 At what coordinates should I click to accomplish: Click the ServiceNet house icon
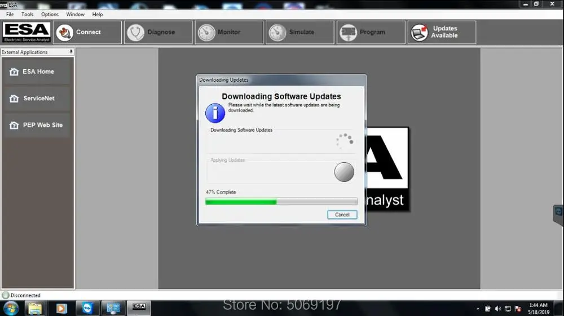point(14,99)
